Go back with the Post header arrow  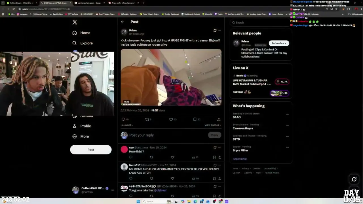pos(123,22)
